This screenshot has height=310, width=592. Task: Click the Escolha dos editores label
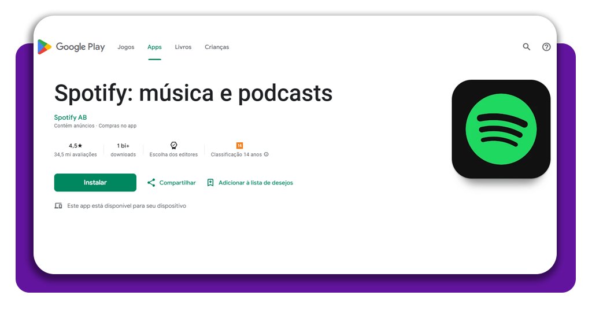click(x=173, y=154)
